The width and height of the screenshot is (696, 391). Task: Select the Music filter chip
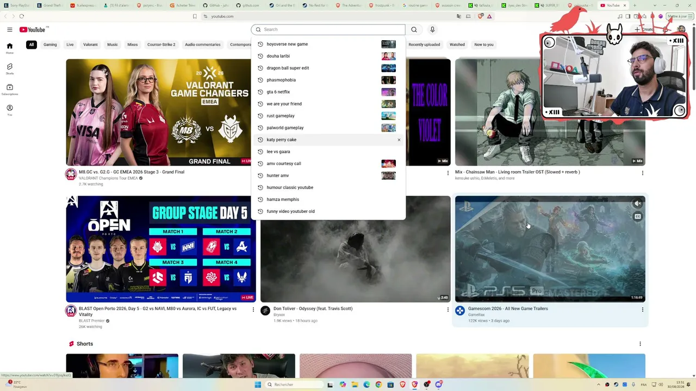[x=113, y=45]
